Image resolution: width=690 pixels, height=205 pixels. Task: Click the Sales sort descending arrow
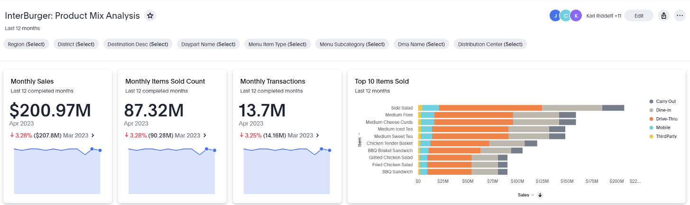pyautogui.click(x=540, y=195)
